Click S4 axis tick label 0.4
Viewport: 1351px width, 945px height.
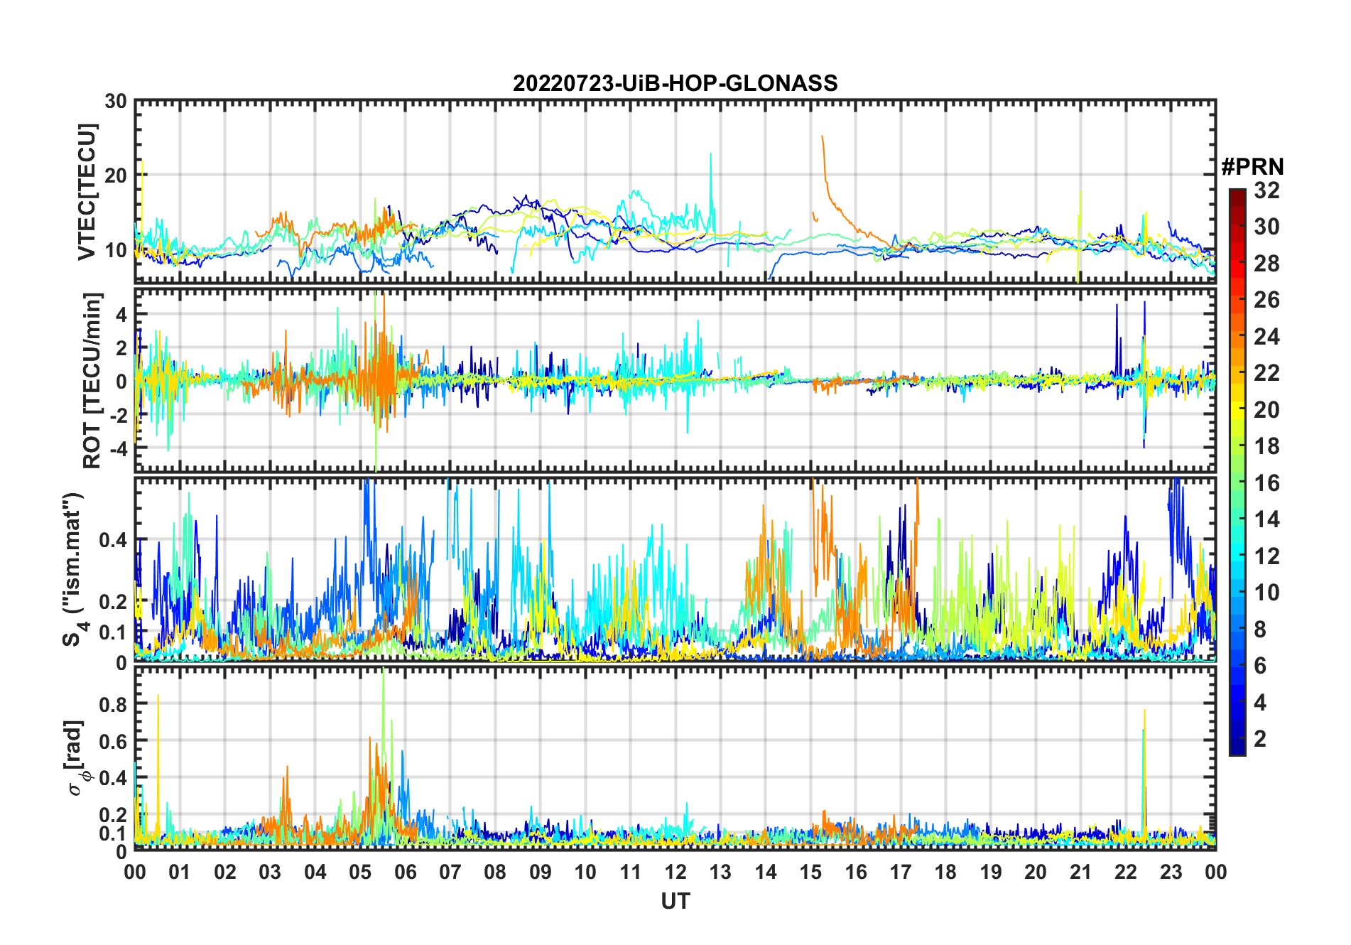[x=113, y=539]
